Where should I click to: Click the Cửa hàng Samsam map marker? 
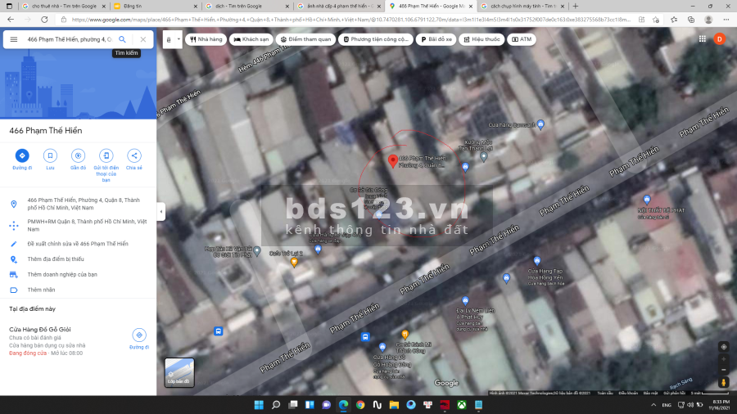click(540, 124)
